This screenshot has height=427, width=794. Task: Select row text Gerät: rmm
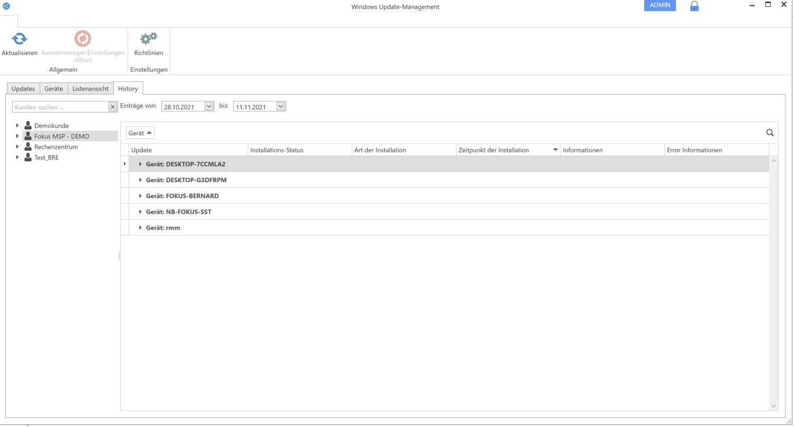tap(163, 228)
